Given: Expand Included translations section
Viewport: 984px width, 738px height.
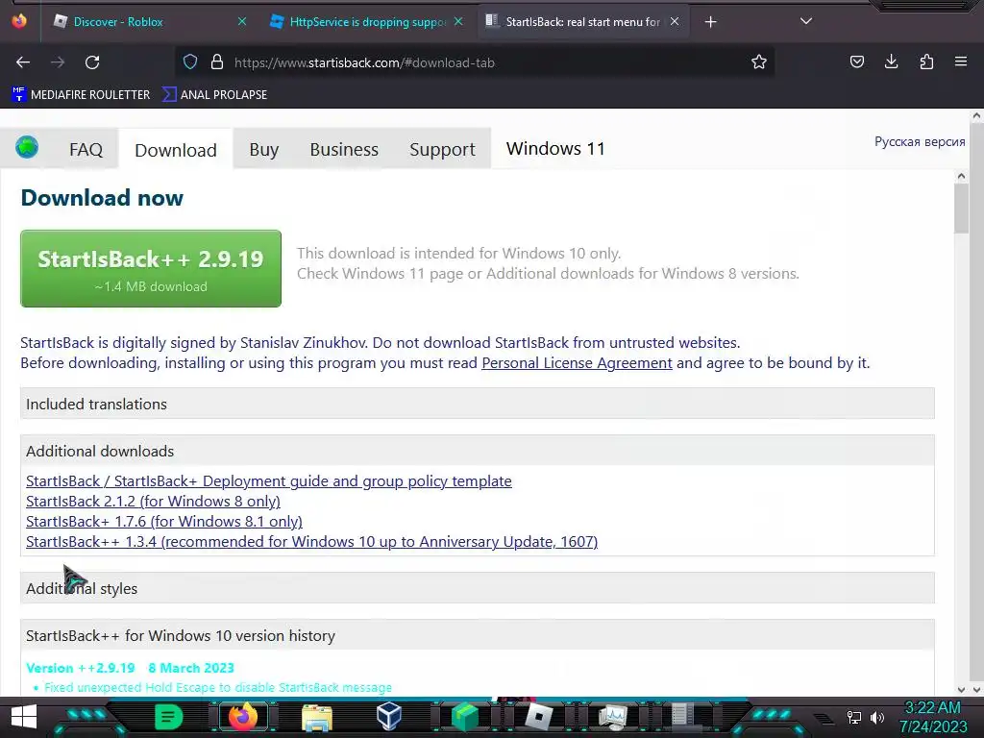Looking at the screenshot, I should [x=477, y=404].
